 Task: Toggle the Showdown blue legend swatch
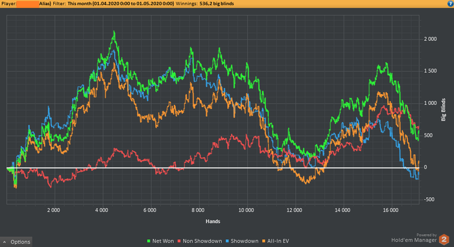[227, 241]
